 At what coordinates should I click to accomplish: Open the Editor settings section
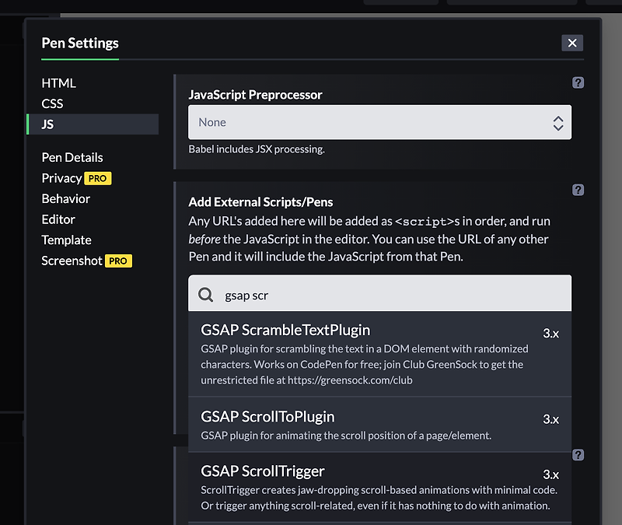point(58,219)
